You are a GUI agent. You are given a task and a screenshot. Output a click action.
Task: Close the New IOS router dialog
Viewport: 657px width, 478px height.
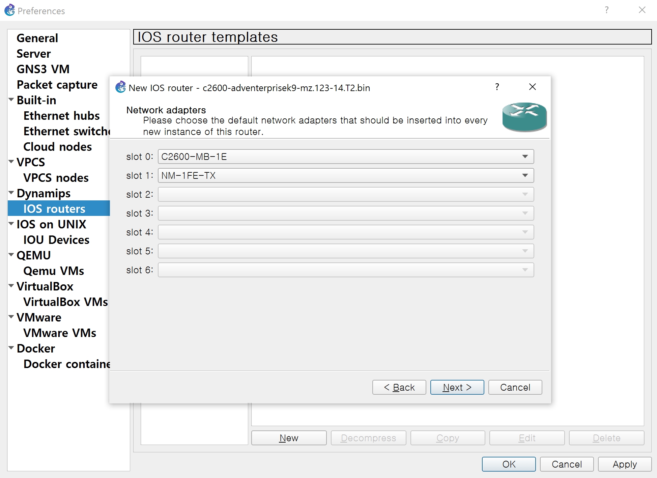coord(532,87)
